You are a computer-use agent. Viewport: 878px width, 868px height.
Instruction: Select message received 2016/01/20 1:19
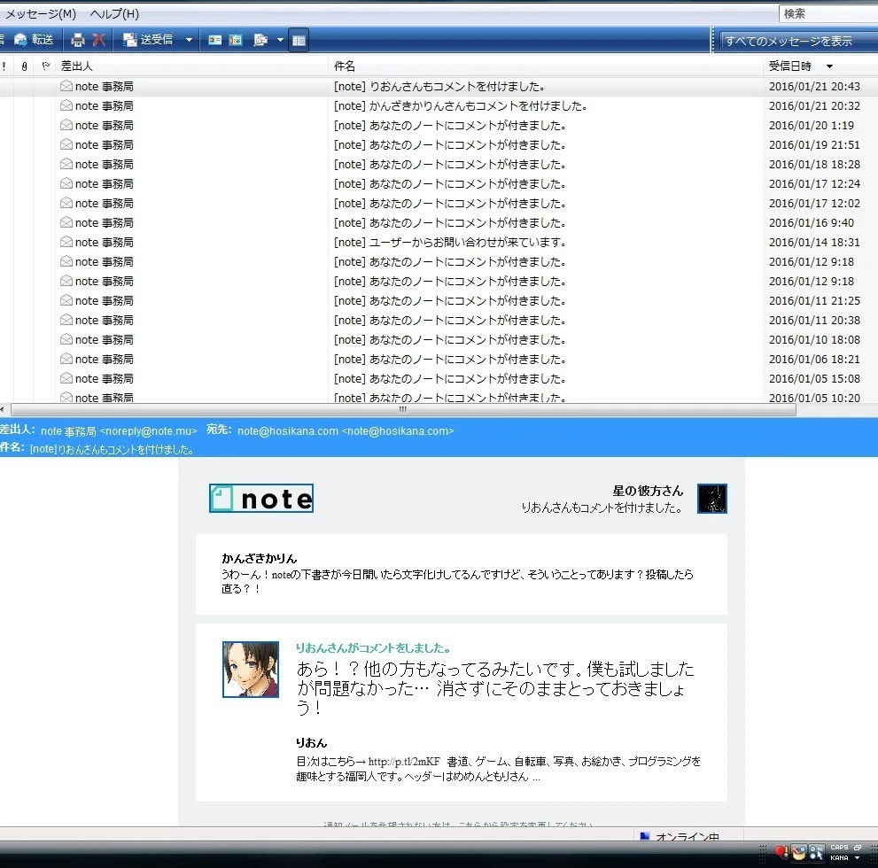(x=439, y=126)
